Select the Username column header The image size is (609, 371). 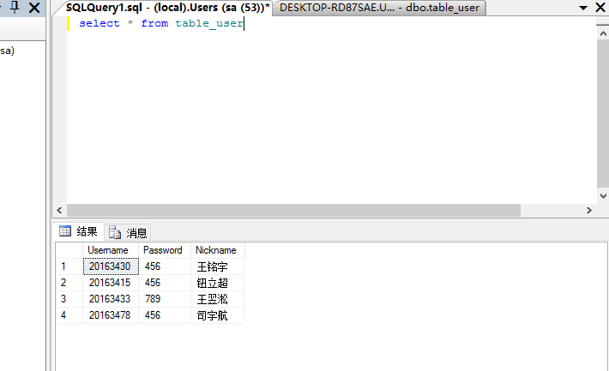pos(111,250)
